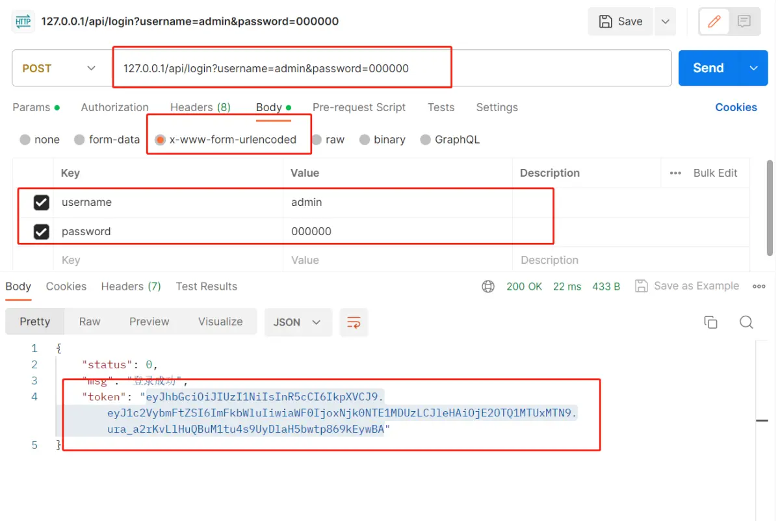The width and height of the screenshot is (780, 521).
Task: Click the 22 ms response time
Action: coord(567,286)
